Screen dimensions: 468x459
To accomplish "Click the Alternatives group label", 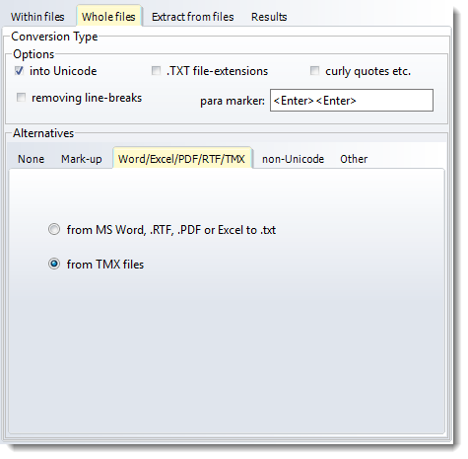I will (x=43, y=133).
